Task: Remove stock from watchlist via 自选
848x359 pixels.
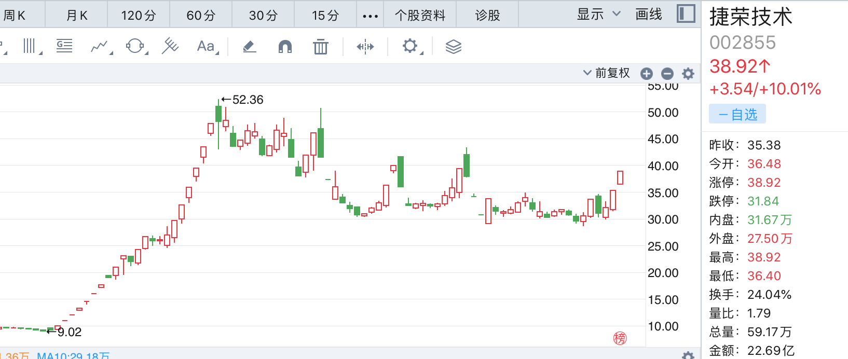Action: (737, 114)
